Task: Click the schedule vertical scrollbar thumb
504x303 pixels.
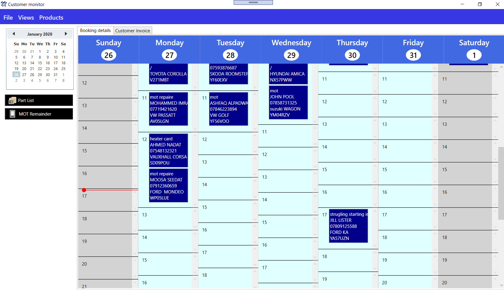Action: pos(501,183)
